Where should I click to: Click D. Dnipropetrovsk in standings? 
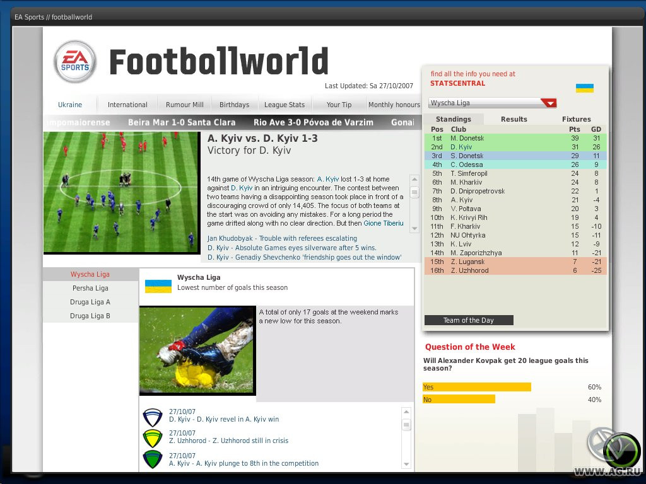click(x=515, y=191)
